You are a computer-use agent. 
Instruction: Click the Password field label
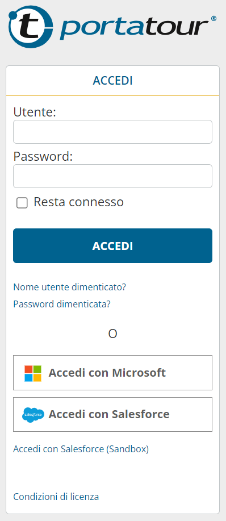(x=43, y=156)
